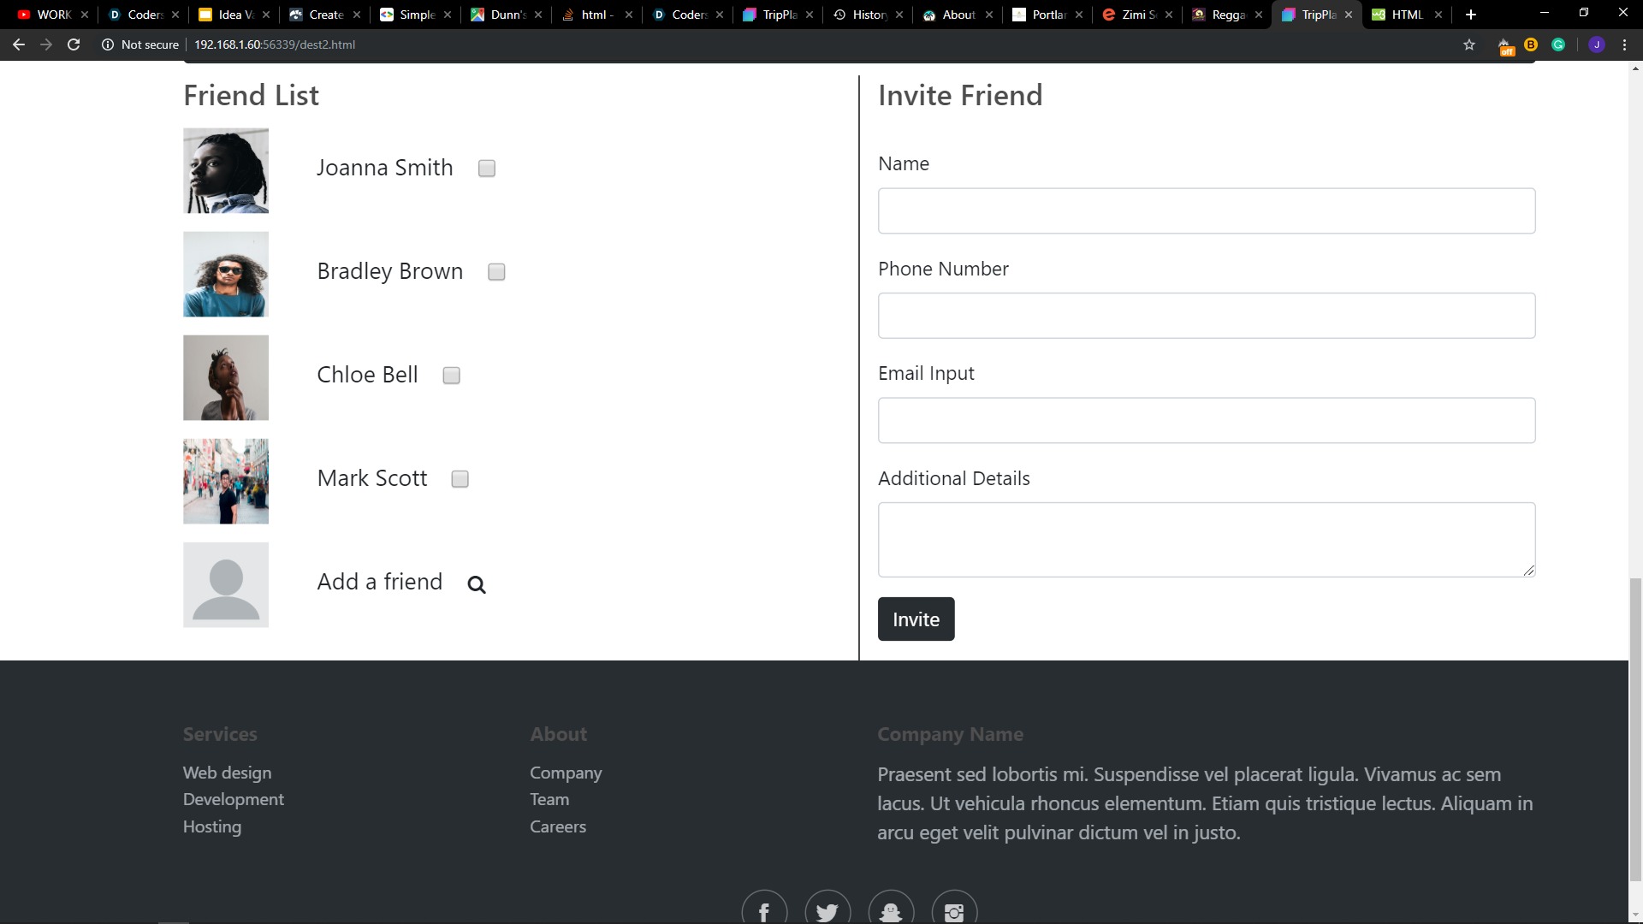1643x924 pixels.
Task: Click the search icon beside Add a friend
Action: 477,584
